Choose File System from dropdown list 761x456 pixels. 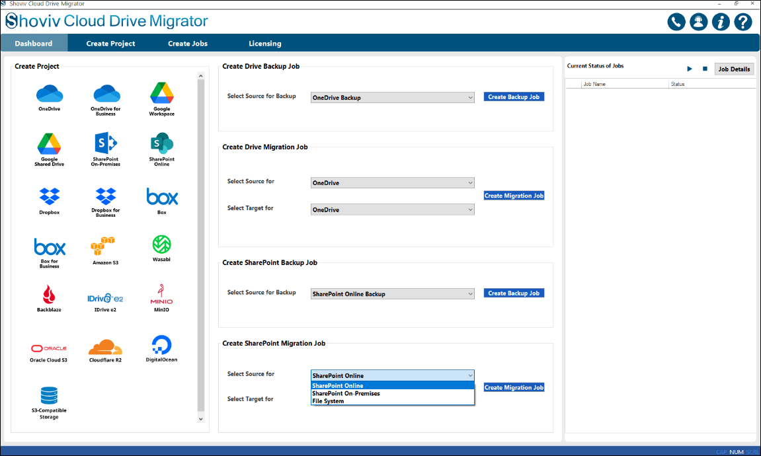pos(393,401)
